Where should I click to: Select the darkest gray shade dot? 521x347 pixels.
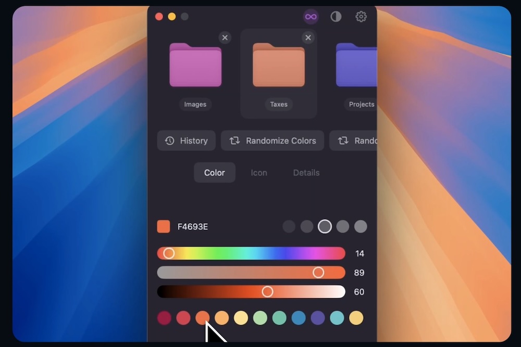coord(289,227)
